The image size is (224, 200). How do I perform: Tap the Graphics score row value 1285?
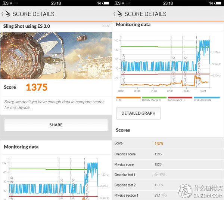(158, 154)
